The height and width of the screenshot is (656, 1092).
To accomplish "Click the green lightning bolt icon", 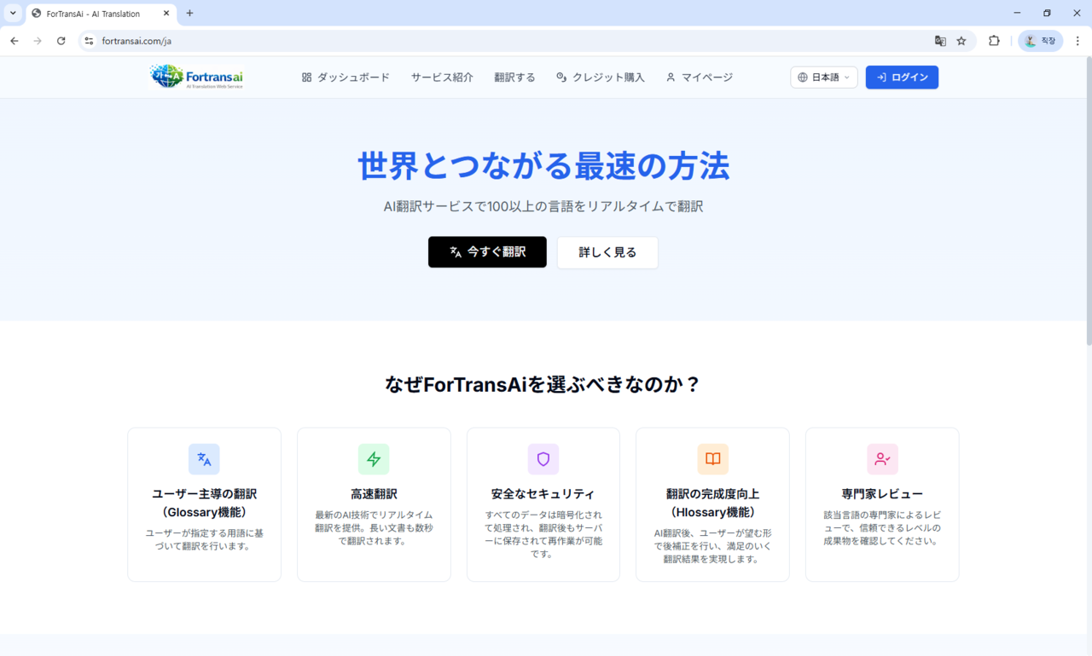I will coord(374,459).
